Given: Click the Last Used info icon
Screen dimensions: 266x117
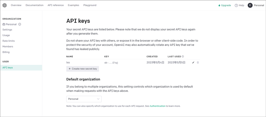Looking at the screenshot, I should pos(183,57).
